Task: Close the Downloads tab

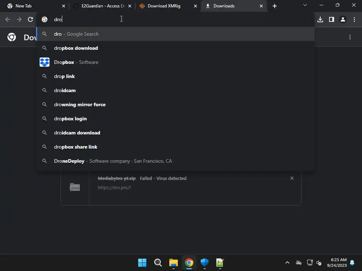Action: pos(261,6)
